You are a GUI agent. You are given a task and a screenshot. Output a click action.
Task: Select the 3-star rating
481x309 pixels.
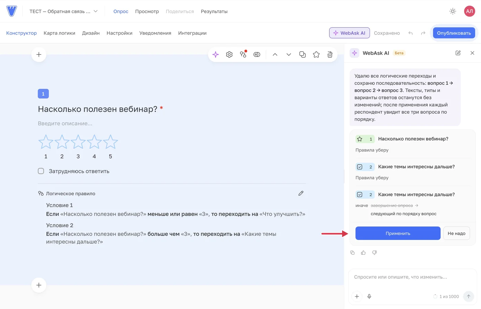point(78,142)
